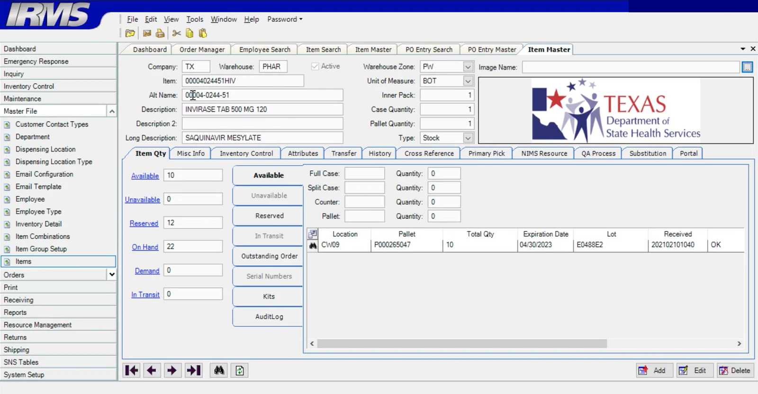Click the scissors cut icon
Image resolution: width=758 pixels, height=394 pixels.
coord(177,33)
